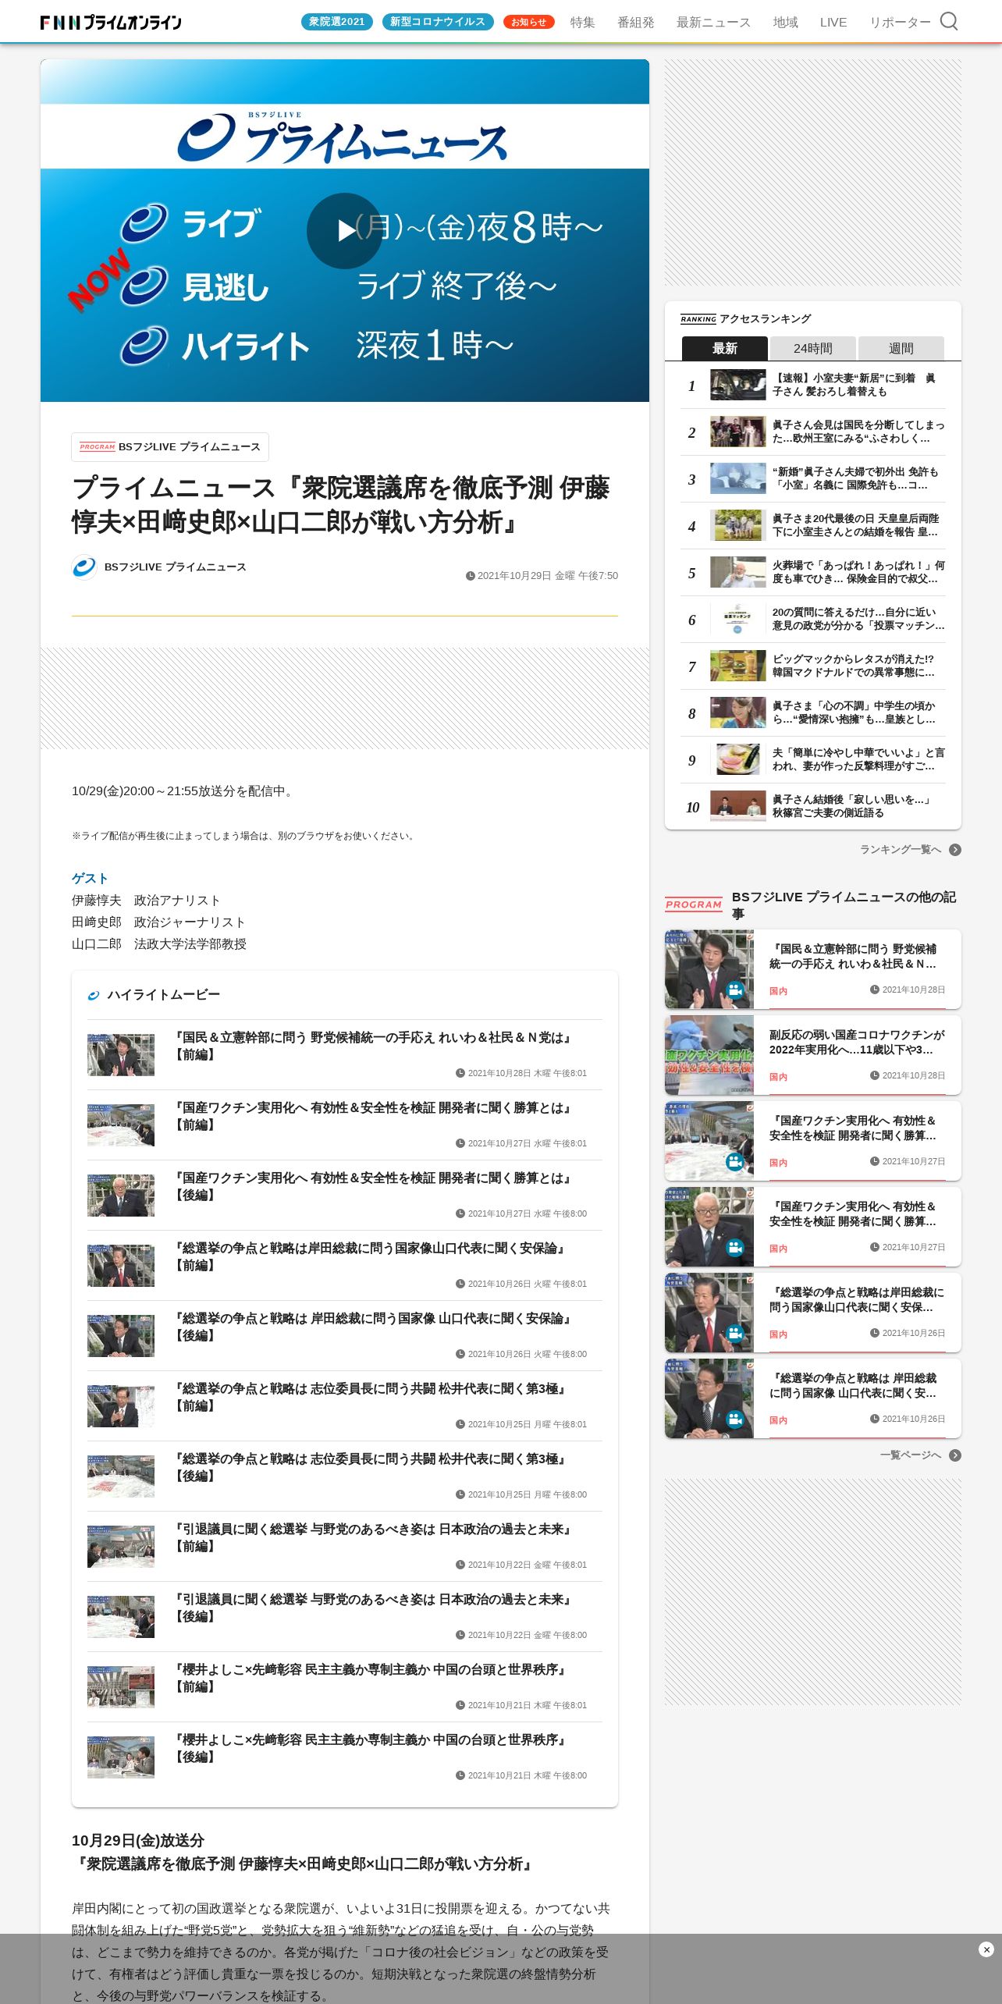Click thumbnail of 国民＆立憲幹部 前編 highlight
Viewport: 1002px width, 2004px height.
pyautogui.click(x=121, y=1055)
